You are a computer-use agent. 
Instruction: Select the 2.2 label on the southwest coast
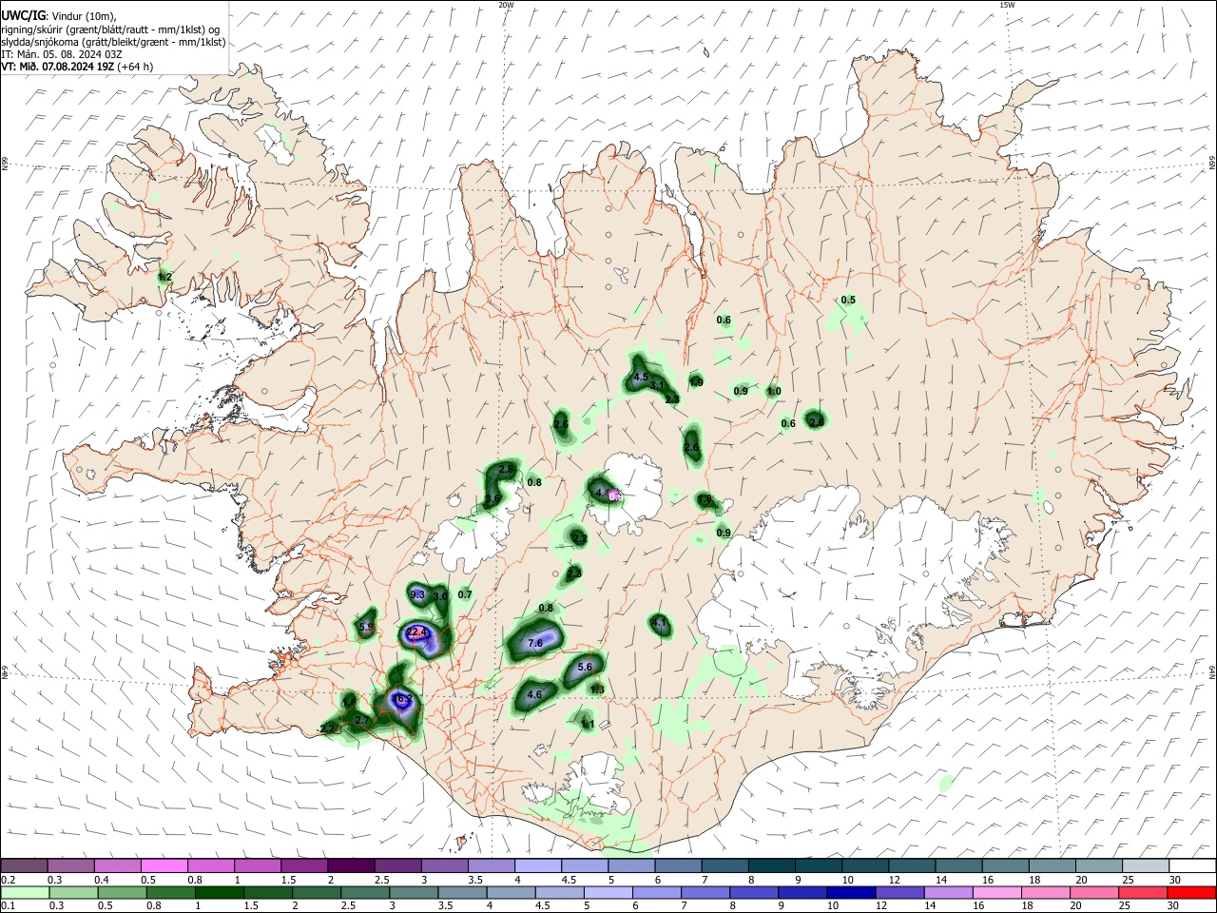click(x=328, y=729)
